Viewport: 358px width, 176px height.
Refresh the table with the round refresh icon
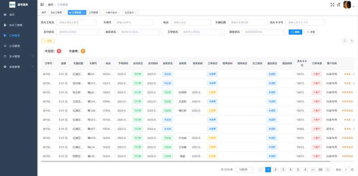point(352,41)
